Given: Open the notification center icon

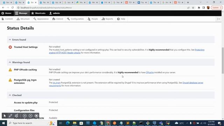Looking at the screenshot, I should click(x=219, y=123).
